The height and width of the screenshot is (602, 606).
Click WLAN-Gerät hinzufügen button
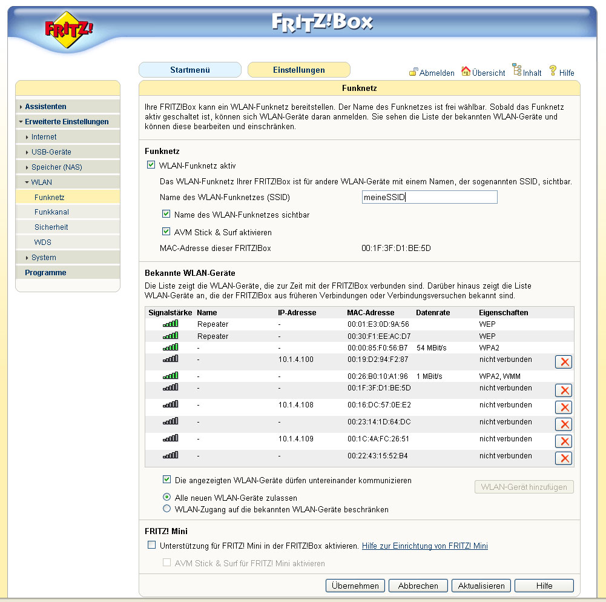tap(524, 487)
